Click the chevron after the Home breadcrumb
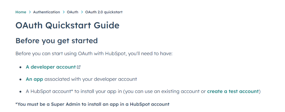This screenshot has width=285, height=112. click(30, 12)
